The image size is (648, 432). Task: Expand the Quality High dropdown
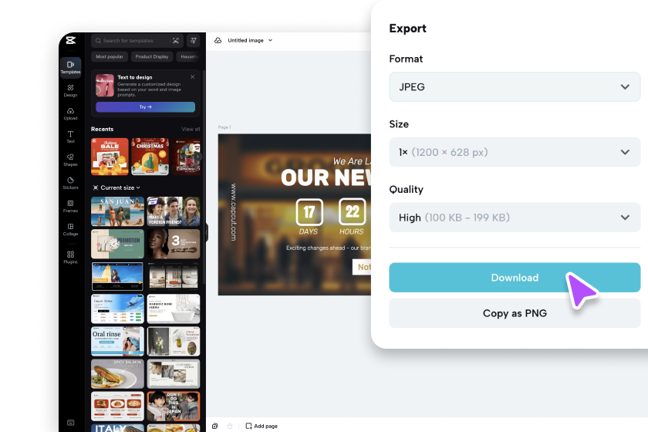515,218
